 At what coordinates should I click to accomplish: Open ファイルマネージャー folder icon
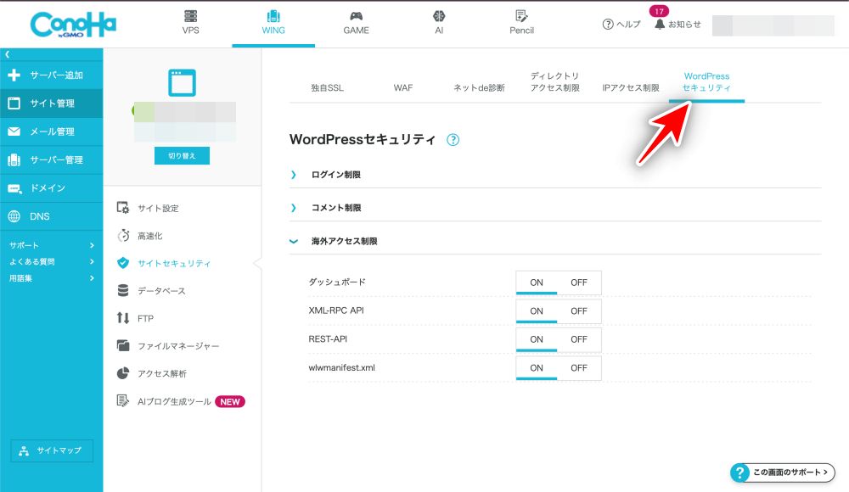tap(123, 346)
